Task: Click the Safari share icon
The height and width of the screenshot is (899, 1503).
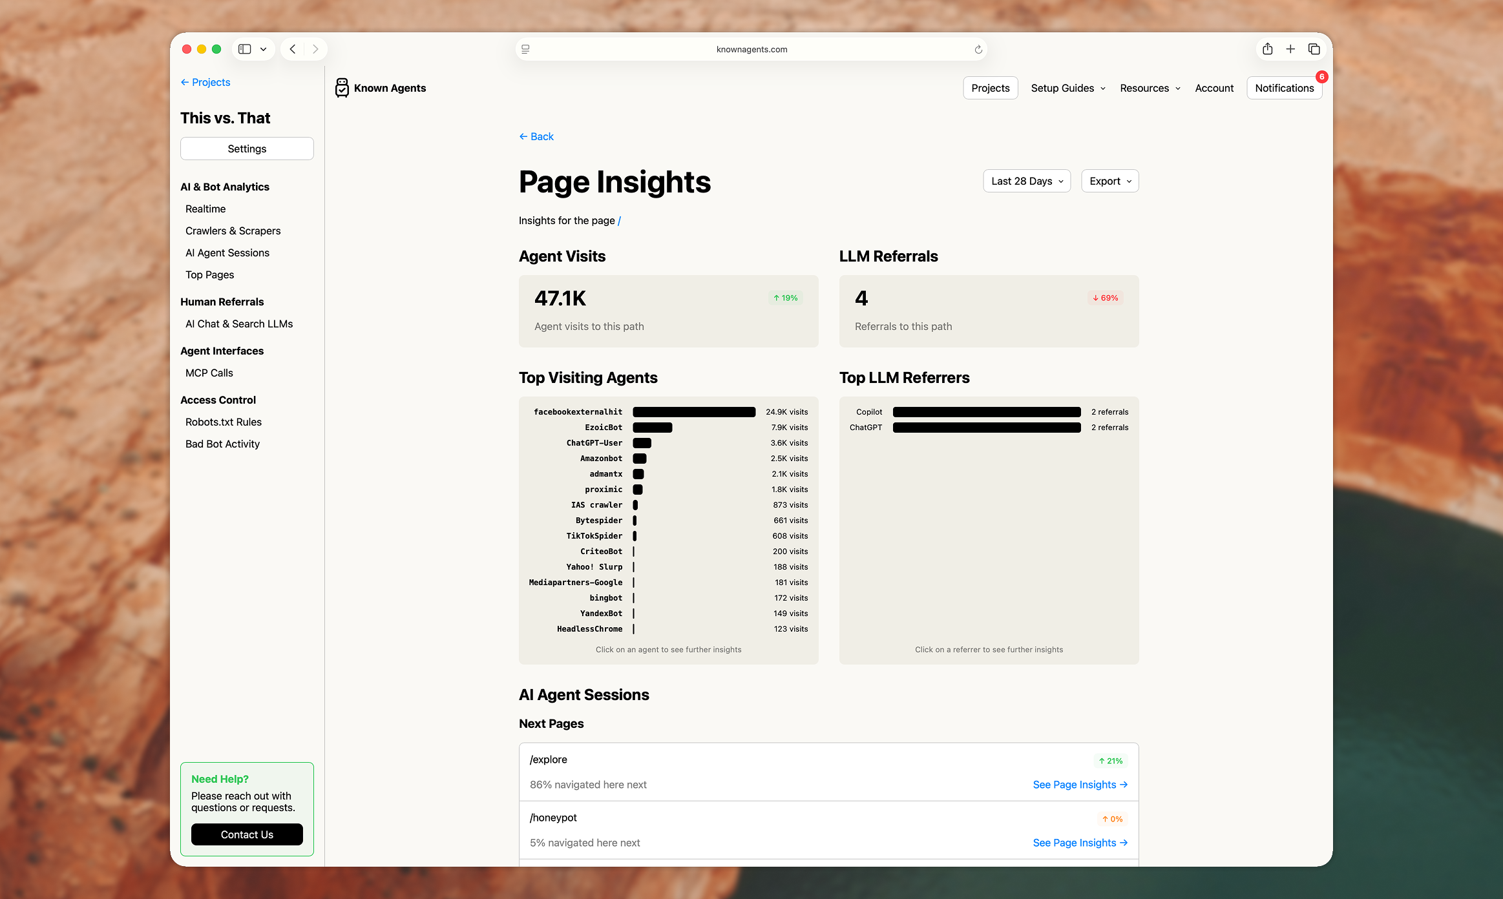Action: pos(1267,49)
